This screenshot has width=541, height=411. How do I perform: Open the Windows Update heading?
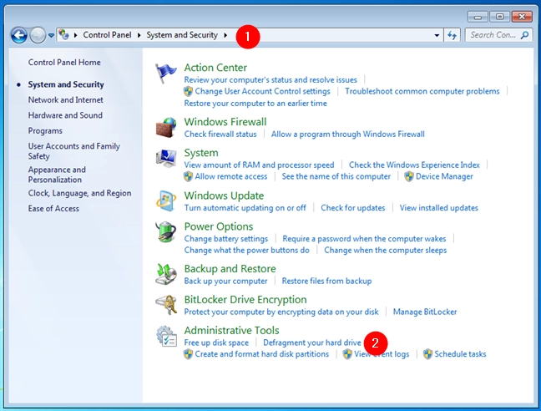(224, 195)
